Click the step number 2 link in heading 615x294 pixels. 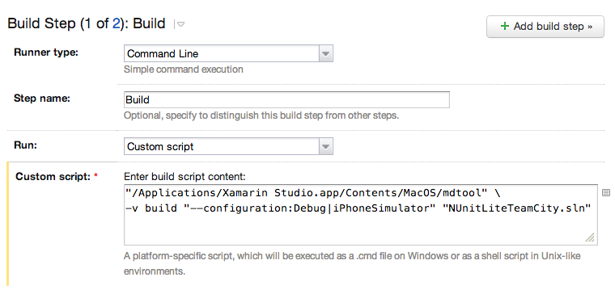(x=116, y=23)
